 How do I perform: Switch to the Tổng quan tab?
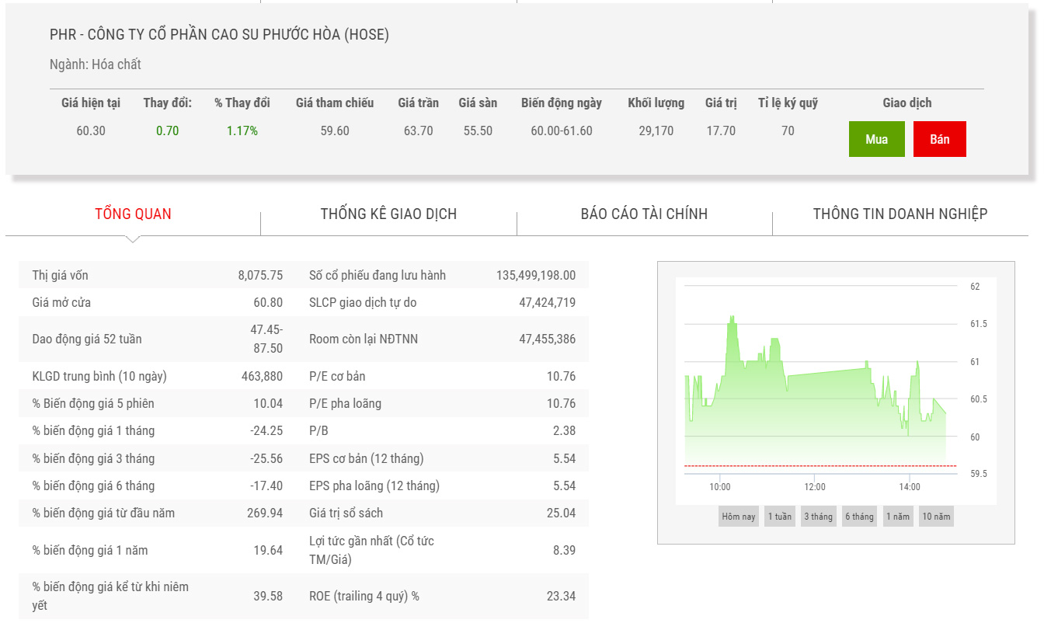[133, 214]
